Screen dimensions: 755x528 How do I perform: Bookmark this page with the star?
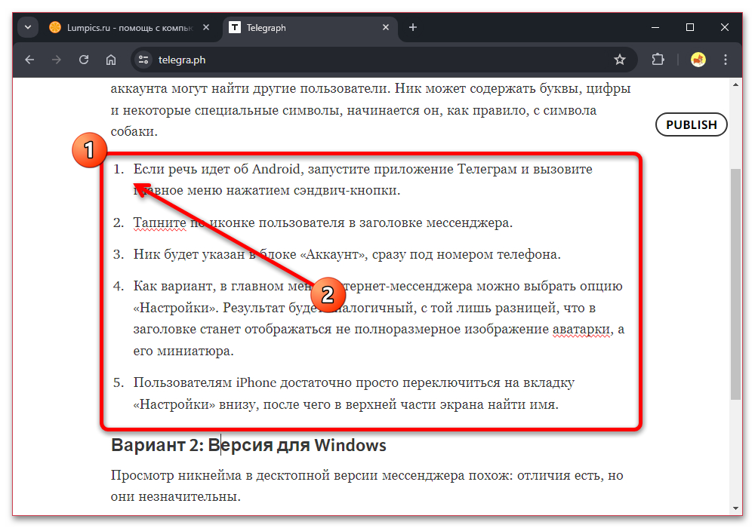(620, 60)
